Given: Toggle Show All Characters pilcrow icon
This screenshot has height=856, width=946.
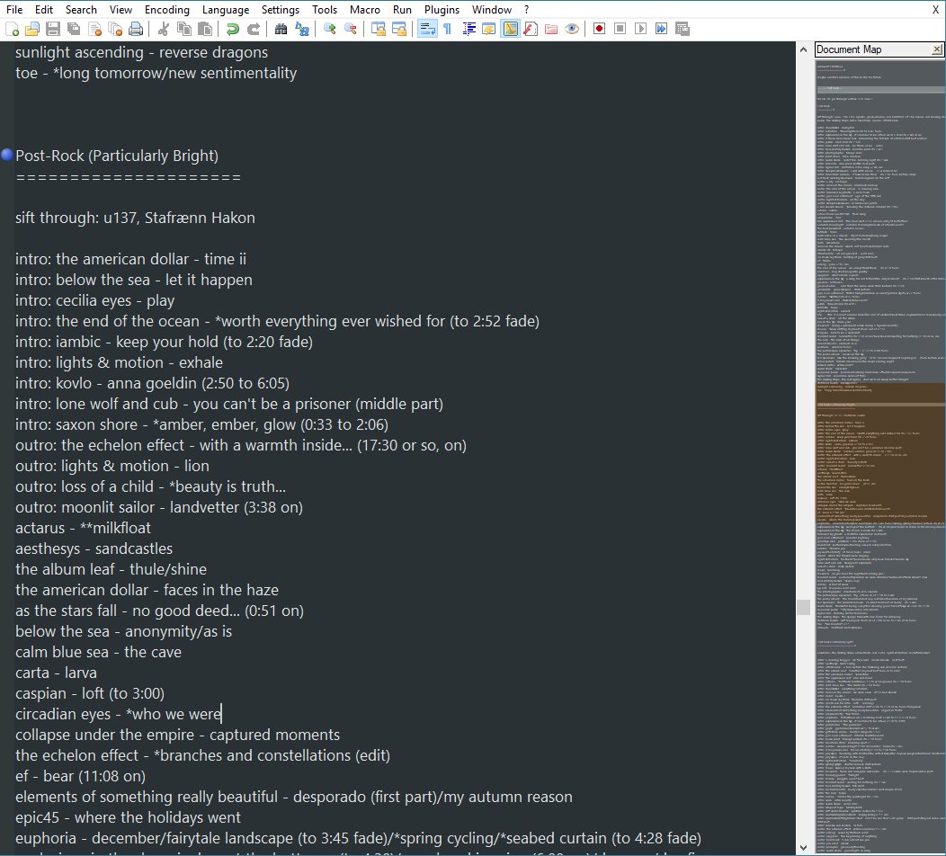Looking at the screenshot, I should coord(448,29).
